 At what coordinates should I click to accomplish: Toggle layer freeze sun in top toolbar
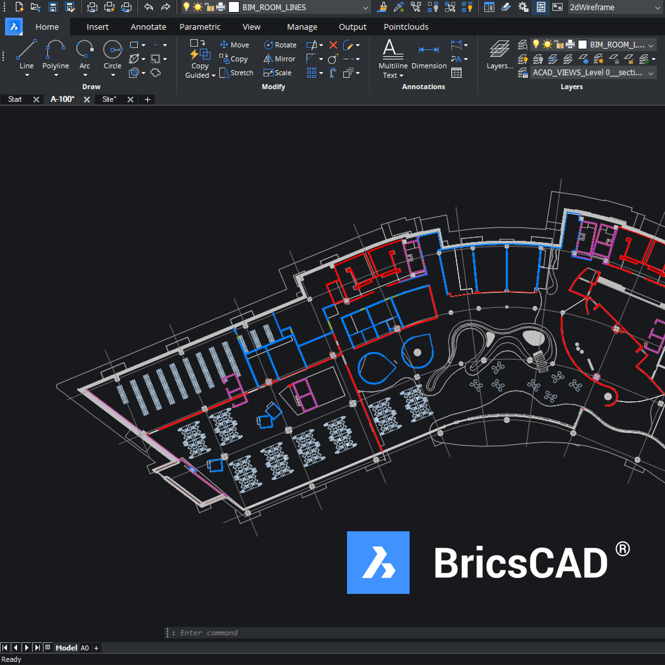(x=198, y=7)
